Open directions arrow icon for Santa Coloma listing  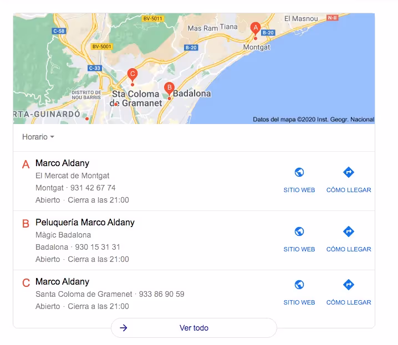point(349,285)
